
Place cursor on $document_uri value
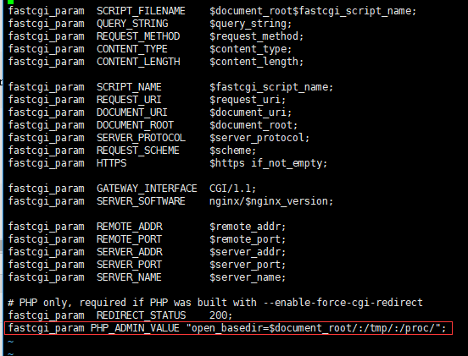[x=250, y=112]
